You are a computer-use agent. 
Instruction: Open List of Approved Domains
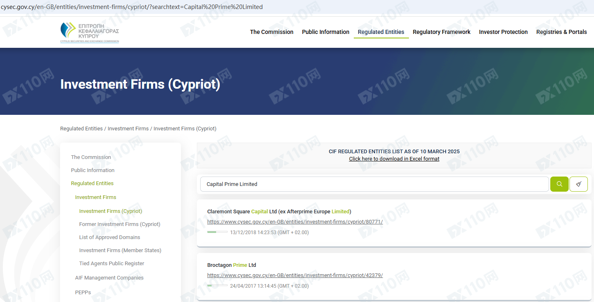click(x=109, y=237)
